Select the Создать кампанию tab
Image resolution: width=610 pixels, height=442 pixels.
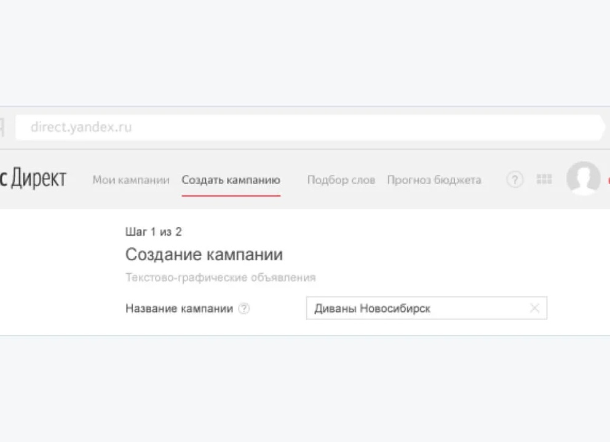pos(231,180)
